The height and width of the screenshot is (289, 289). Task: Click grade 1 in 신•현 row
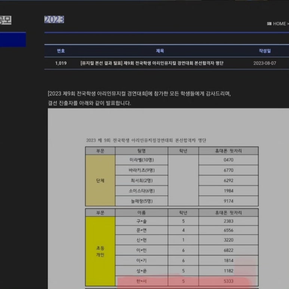pyautogui.click(x=184, y=240)
